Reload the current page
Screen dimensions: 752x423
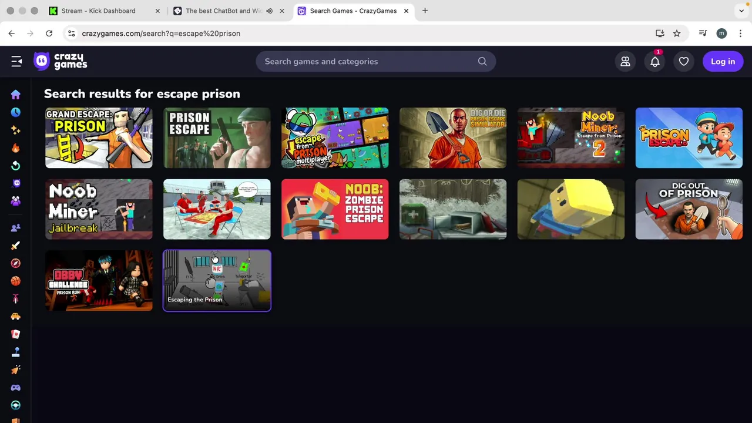coord(49,33)
